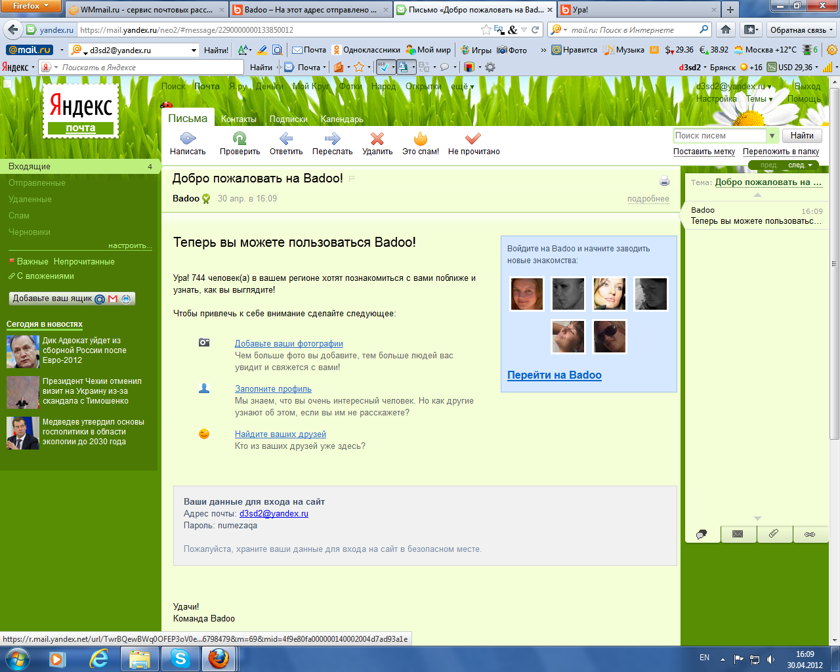
Task: Open the Firefox menu button dropdown
Action: pyautogui.click(x=31, y=6)
